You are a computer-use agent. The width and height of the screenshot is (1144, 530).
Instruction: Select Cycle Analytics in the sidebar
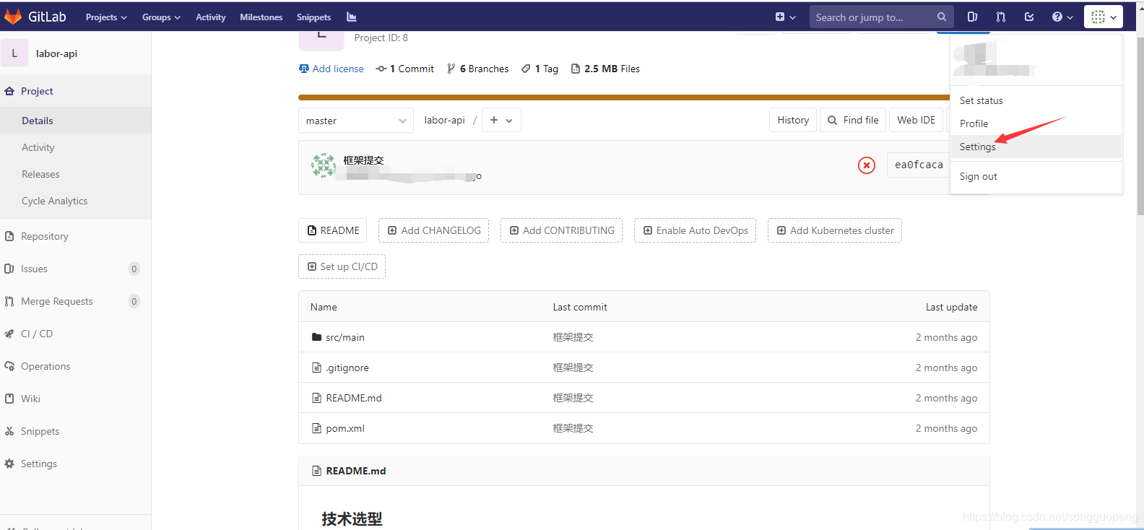[75, 201]
